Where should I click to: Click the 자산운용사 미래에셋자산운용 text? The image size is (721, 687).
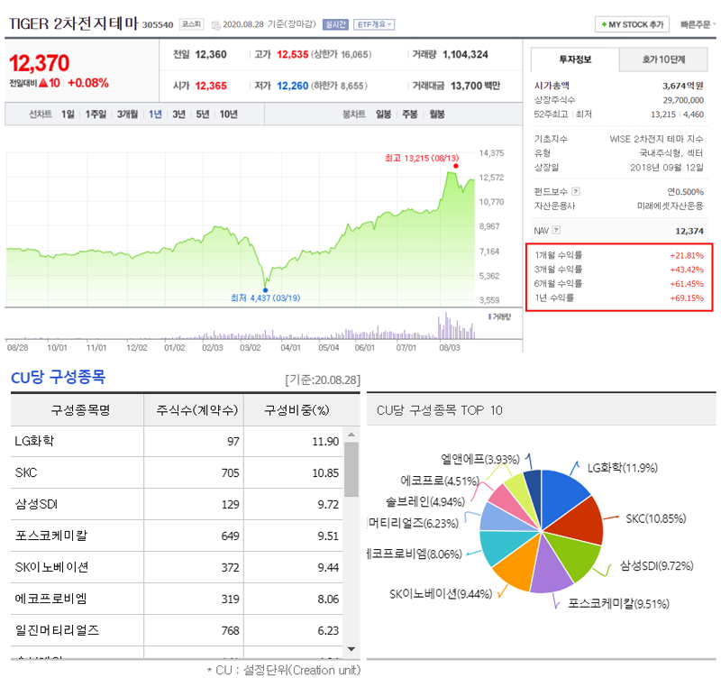(670, 206)
